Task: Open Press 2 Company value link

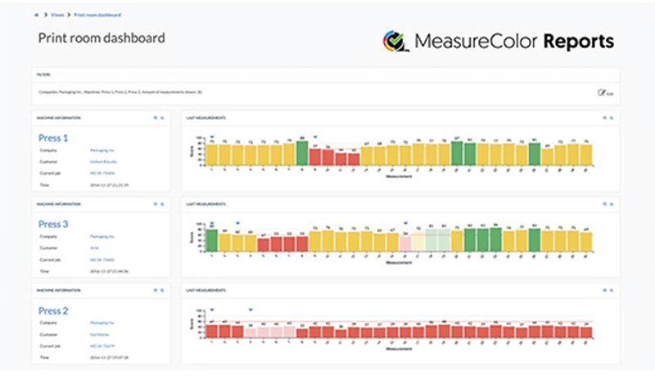Action: tap(102, 323)
